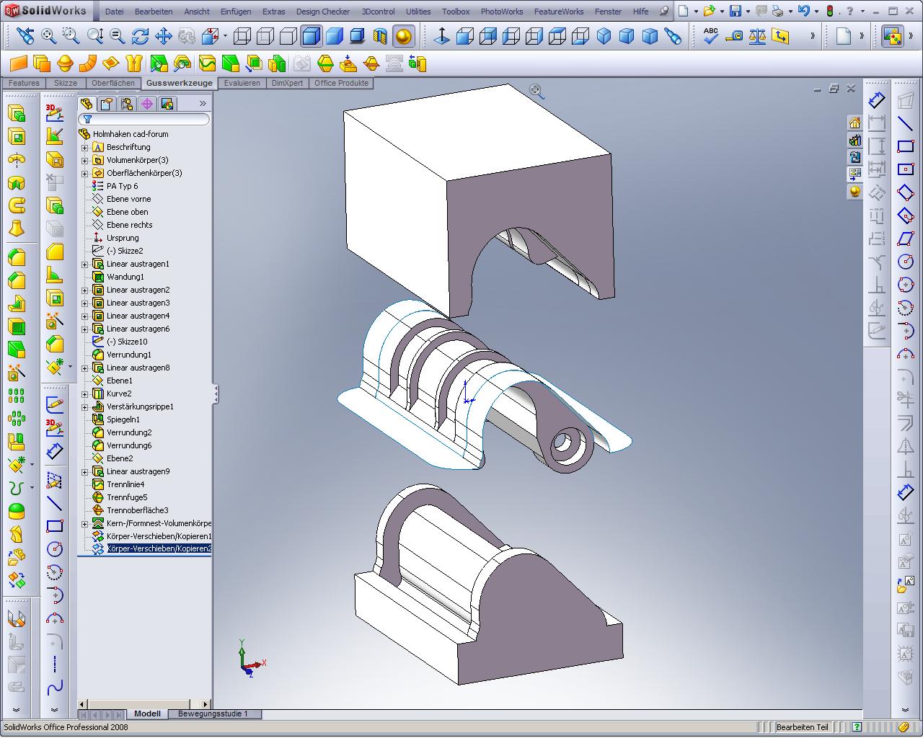923x738 pixels.
Task: Open the Mass Properties scale icon
Action: (757, 36)
